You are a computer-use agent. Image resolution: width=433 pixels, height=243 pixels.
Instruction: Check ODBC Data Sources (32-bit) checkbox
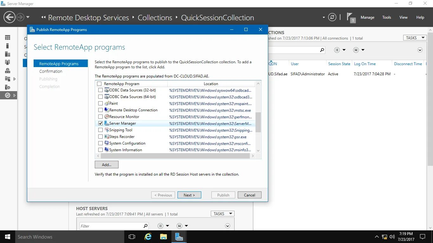(100, 90)
